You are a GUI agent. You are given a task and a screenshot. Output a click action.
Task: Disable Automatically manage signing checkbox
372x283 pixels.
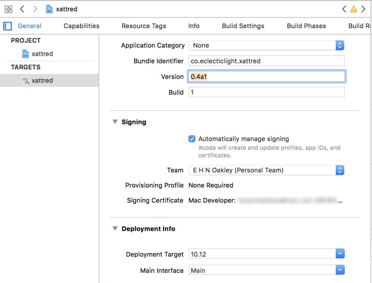coord(192,139)
